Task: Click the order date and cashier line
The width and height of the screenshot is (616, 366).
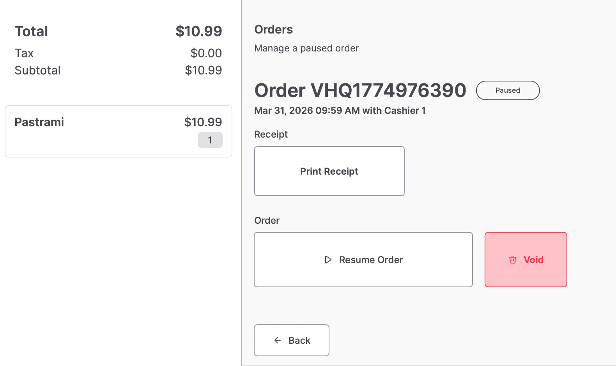Action: click(x=340, y=111)
